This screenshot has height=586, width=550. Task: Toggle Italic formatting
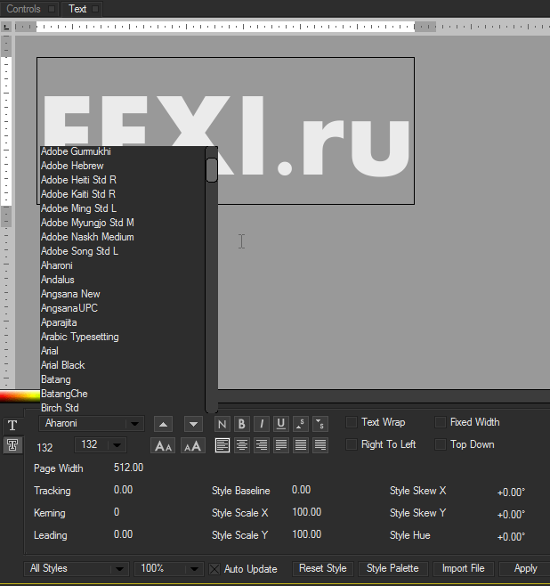click(x=262, y=424)
